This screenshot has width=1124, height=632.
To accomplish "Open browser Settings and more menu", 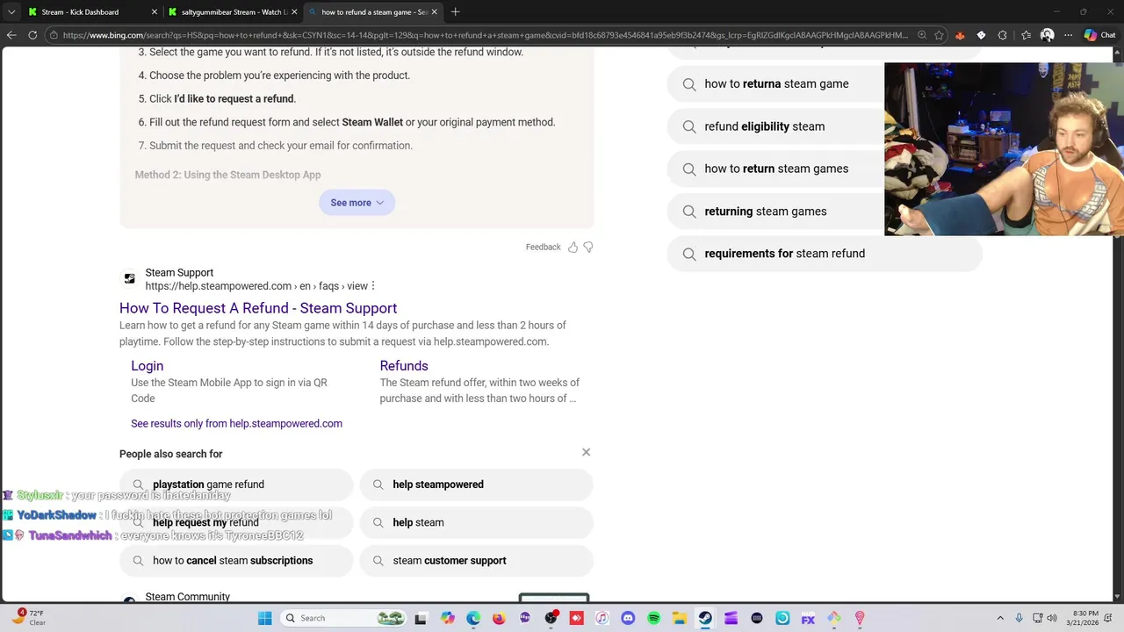I will 1068,35.
